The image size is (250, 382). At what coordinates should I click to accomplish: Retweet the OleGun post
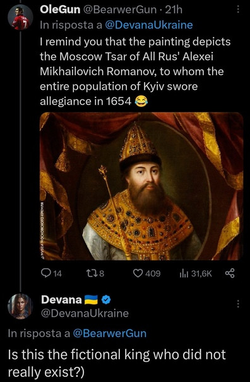point(93,274)
